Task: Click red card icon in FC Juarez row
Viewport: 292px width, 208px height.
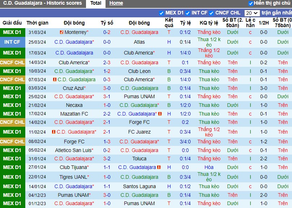Action: coord(53,132)
